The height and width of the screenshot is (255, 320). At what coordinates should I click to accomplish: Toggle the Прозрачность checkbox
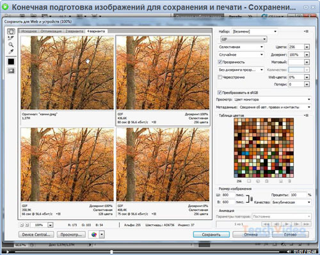[x=220, y=62]
